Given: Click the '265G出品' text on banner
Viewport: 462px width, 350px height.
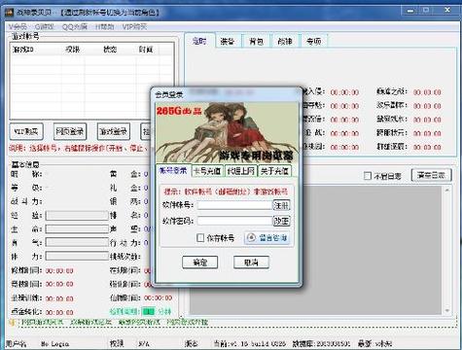Looking at the screenshot, I should click(179, 111).
